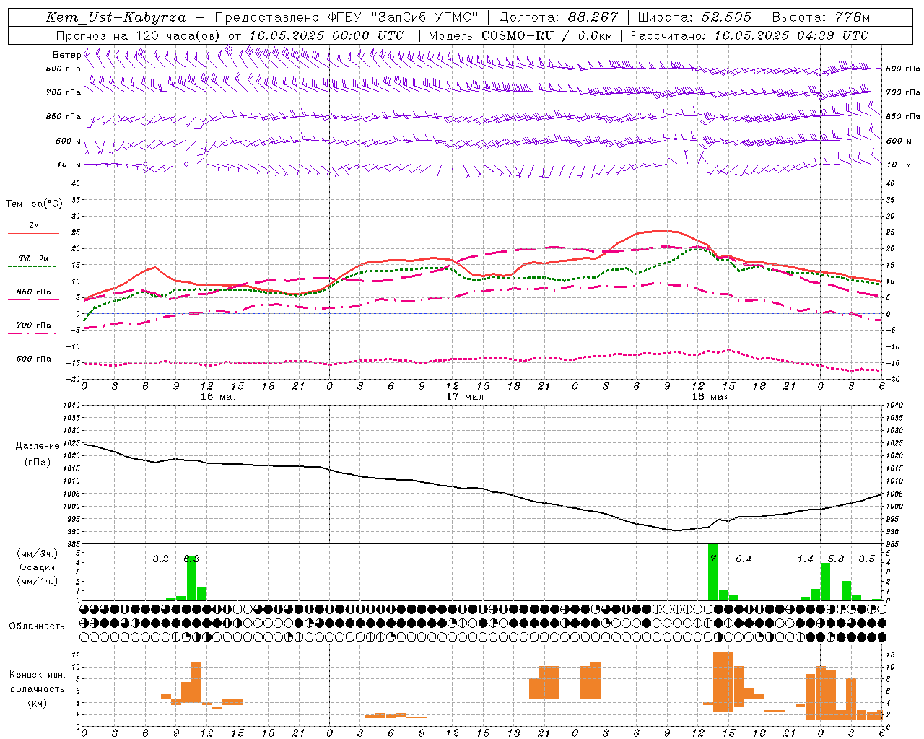
Task: Click the Осадки panel label
Action: pos(38,567)
